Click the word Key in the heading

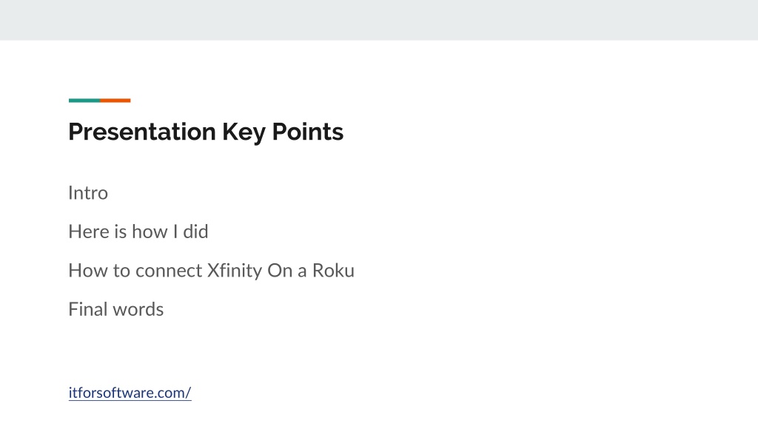(x=244, y=133)
